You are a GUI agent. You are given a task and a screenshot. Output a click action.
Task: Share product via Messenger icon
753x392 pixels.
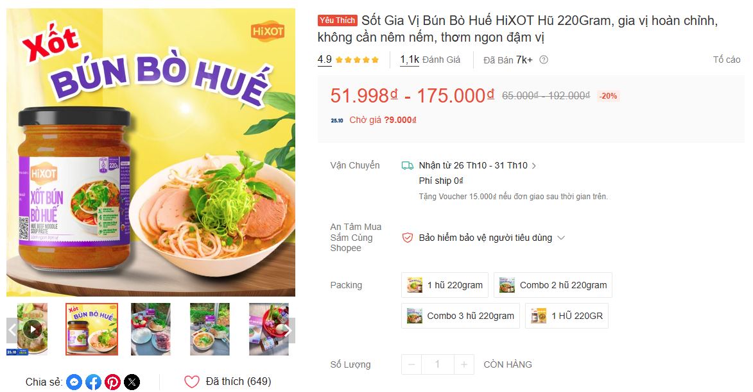tap(74, 382)
